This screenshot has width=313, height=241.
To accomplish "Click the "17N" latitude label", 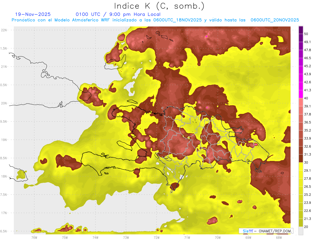I will tap(4, 213).
